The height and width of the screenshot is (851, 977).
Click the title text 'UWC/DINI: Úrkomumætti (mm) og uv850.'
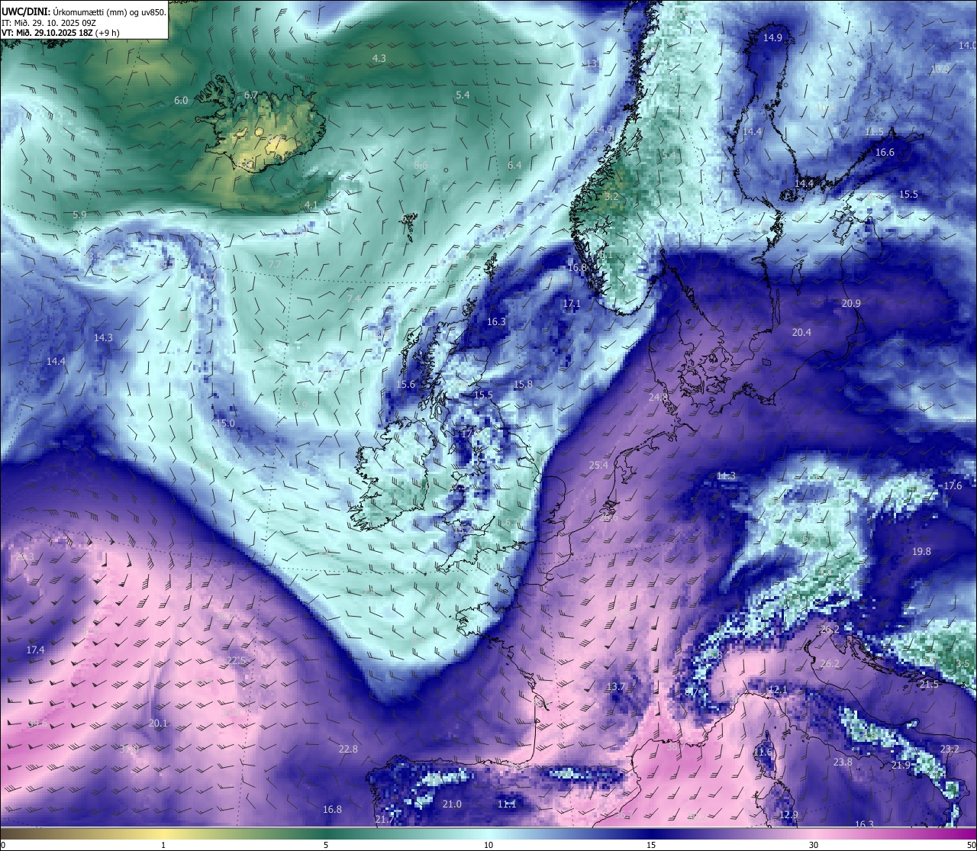coord(84,11)
